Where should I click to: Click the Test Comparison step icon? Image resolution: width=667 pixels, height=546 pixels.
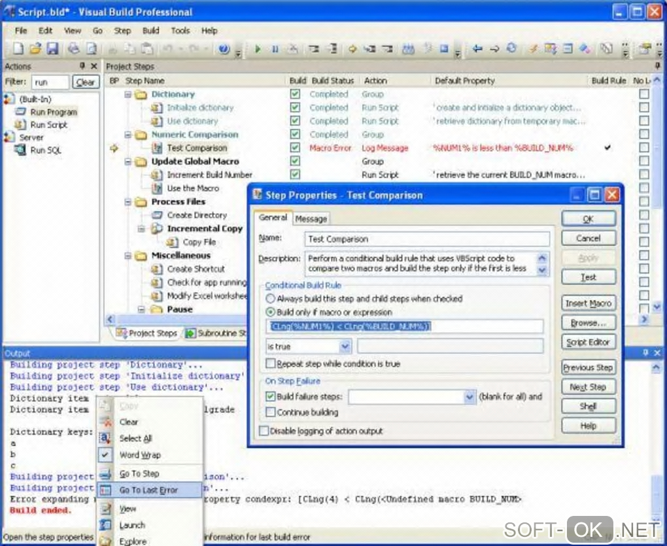tap(158, 148)
